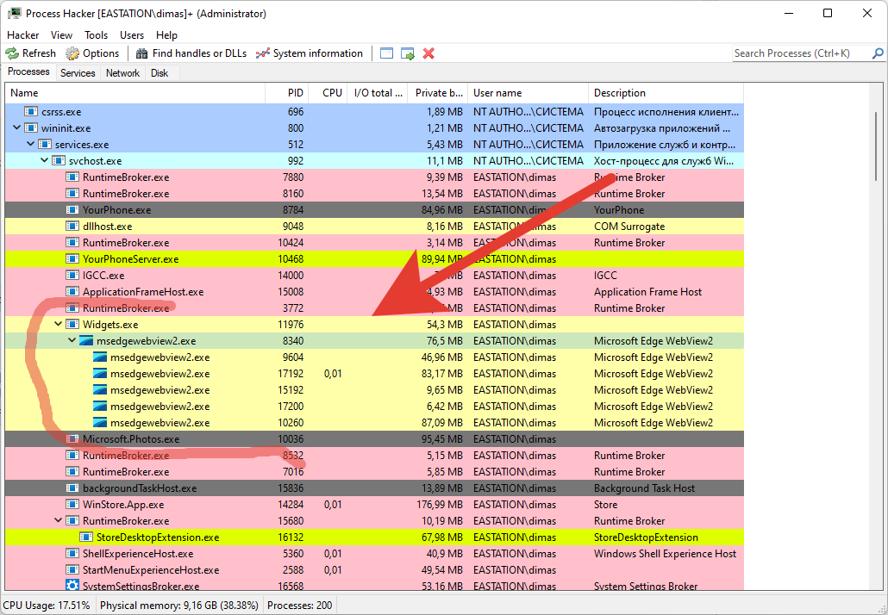Click the search magnifier icon
Screen dimensions: 888x615
(x=878, y=53)
